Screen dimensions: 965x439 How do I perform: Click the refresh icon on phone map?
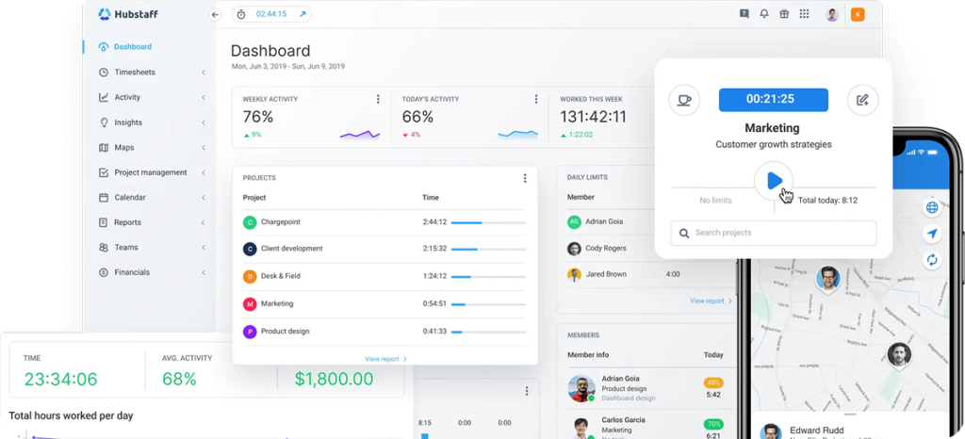932,260
